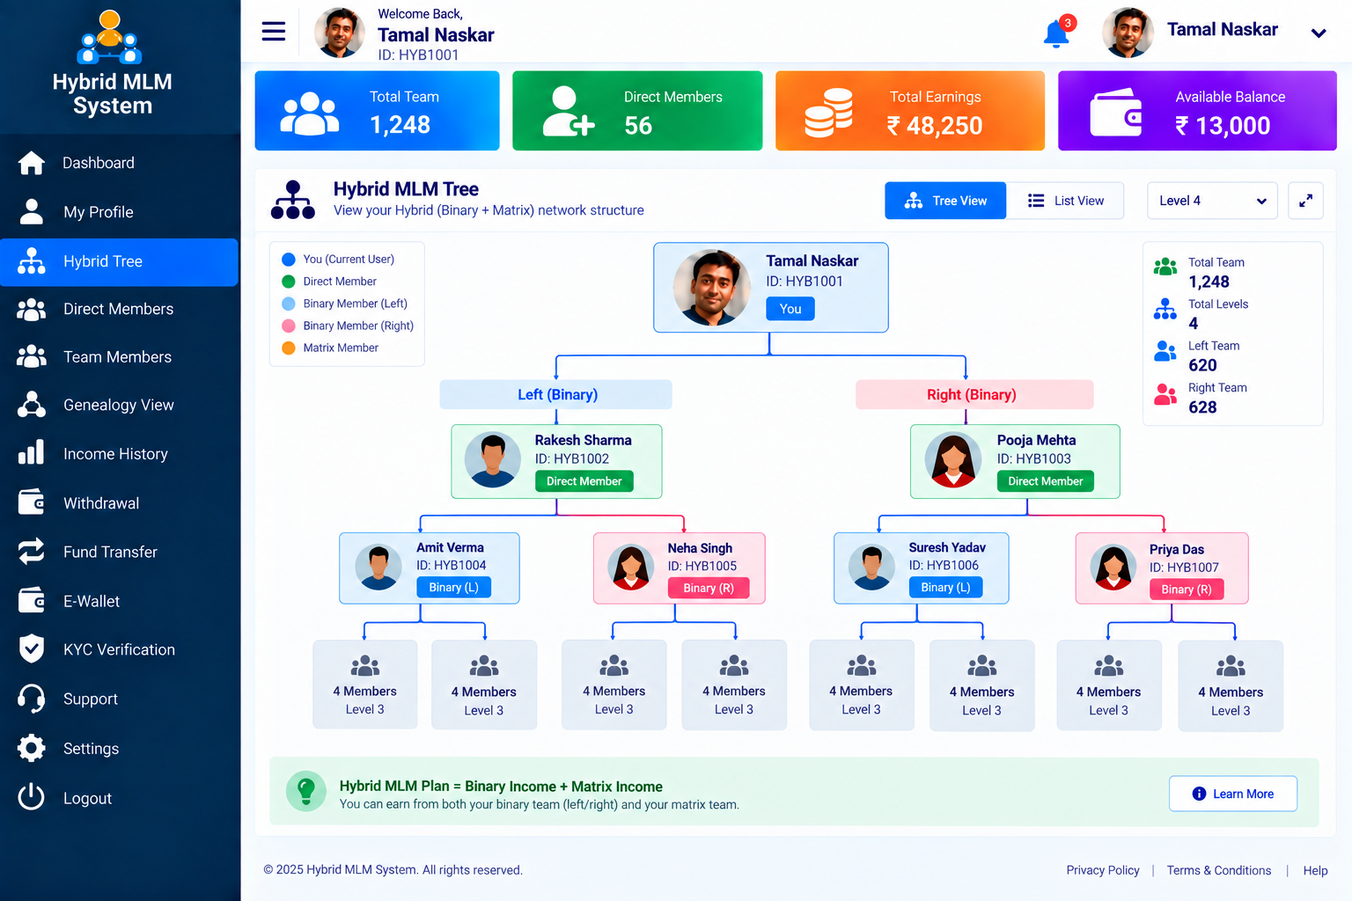Click the Dashboard home icon

[x=31, y=163]
